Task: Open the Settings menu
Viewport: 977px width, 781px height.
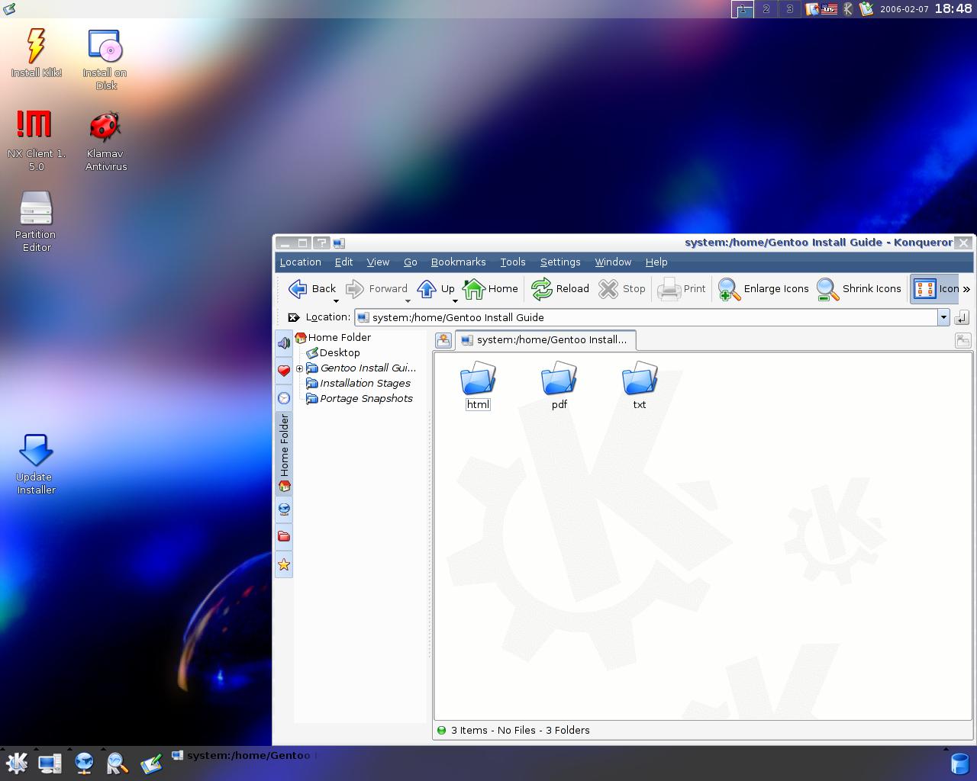Action: coord(560,262)
